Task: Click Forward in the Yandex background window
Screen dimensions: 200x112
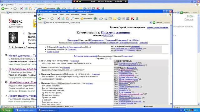Action: point(15,8)
